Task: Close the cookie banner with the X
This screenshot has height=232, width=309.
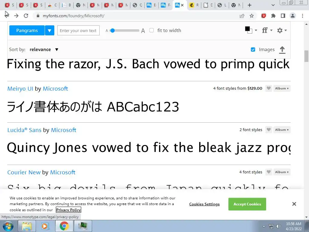Action: (294, 204)
